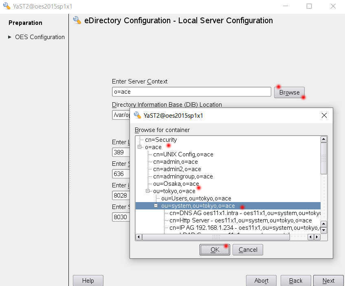Click the Browse button for server context

289,92
